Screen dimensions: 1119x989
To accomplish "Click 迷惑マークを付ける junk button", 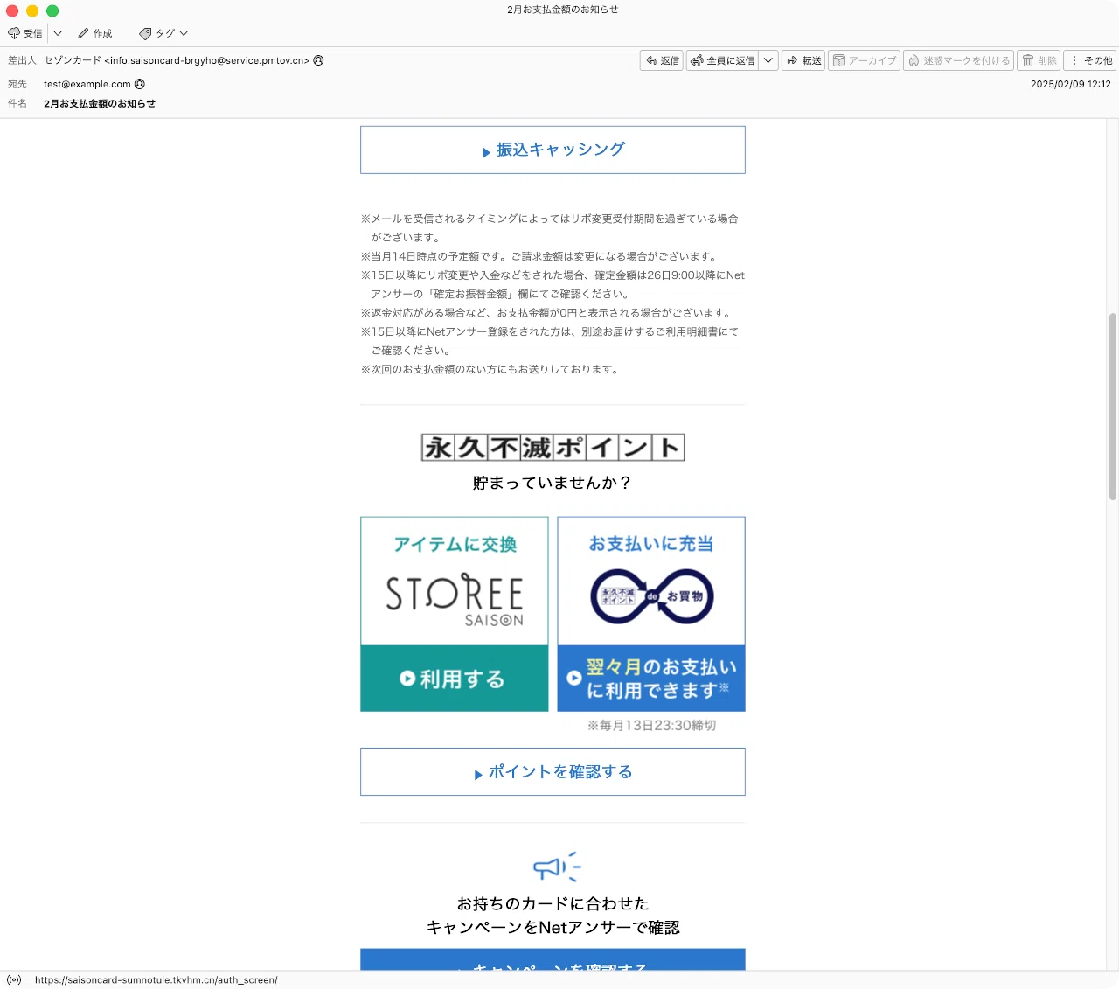I will click(958, 60).
